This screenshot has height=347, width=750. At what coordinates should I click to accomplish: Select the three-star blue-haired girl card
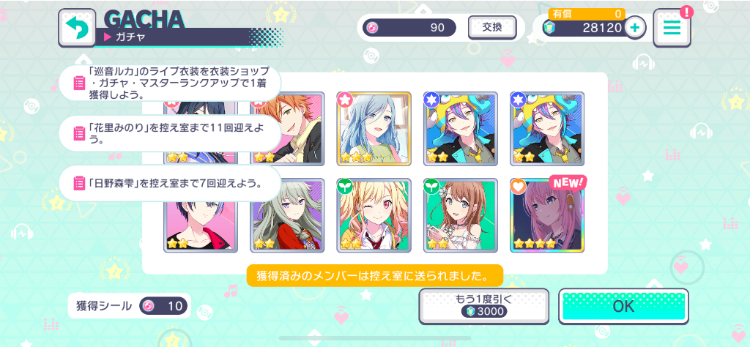tap(374, 129)
